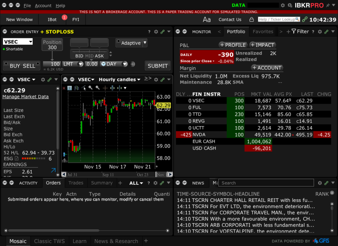338x246 pixels.
Task: Click the lock application padlock icon
Action: pyautogui.click(x=252, y=19)
